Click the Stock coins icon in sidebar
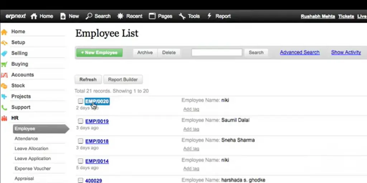The image size is (367, 183). pyautogui.click(x=4, y=86)
